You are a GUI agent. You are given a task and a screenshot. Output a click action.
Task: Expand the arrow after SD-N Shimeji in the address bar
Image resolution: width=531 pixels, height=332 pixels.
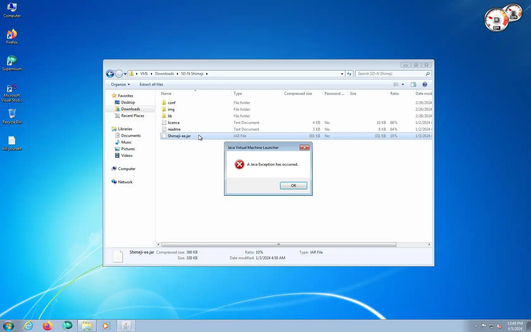207,74
